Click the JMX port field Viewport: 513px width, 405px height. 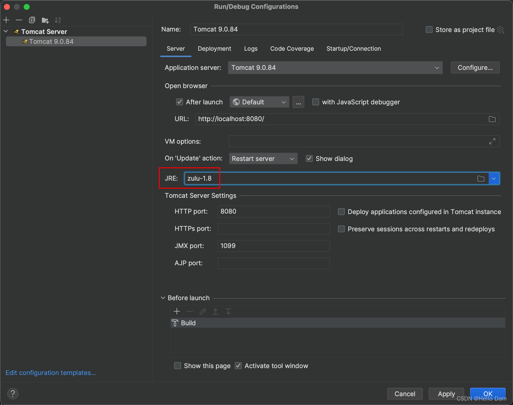coord(274,246)
